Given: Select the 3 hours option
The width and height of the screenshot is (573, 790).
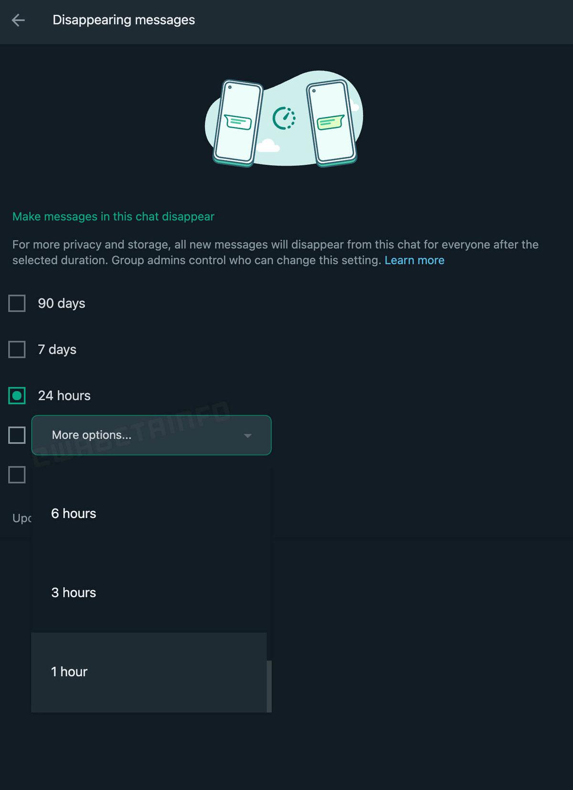Looking at the screenshot, I should 74,593.
